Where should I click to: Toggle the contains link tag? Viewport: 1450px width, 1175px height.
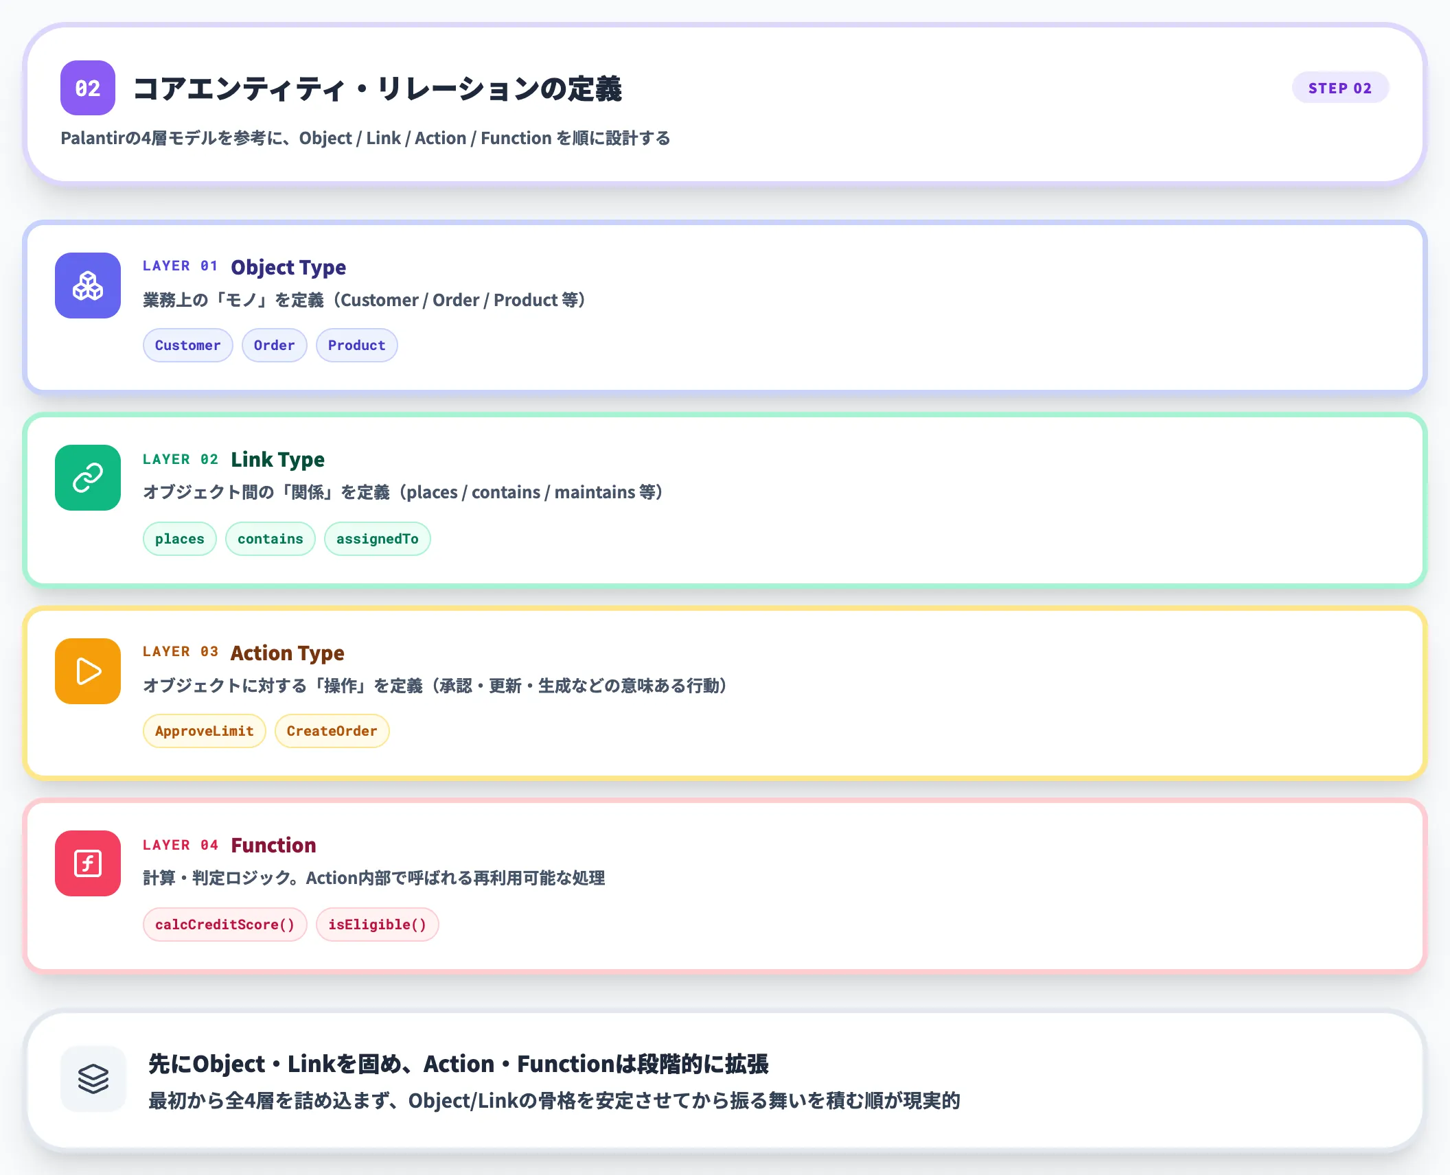point(270,539)
